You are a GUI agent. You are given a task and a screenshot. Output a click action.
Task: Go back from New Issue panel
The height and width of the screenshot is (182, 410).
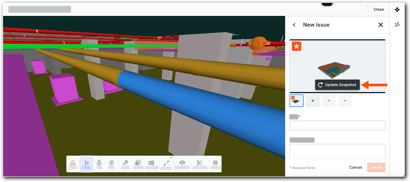click(x=294, y=25)
